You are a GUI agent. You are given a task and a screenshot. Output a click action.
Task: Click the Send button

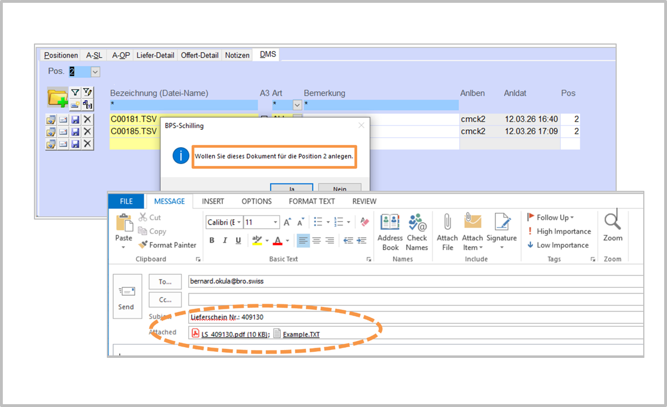126,297
